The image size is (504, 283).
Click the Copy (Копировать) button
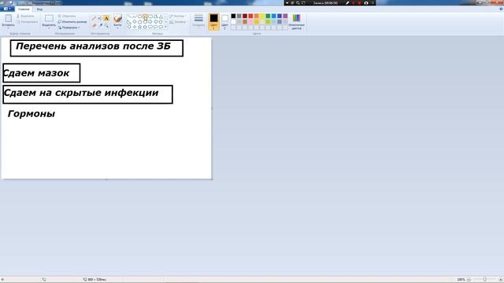[x=28, y=22]
